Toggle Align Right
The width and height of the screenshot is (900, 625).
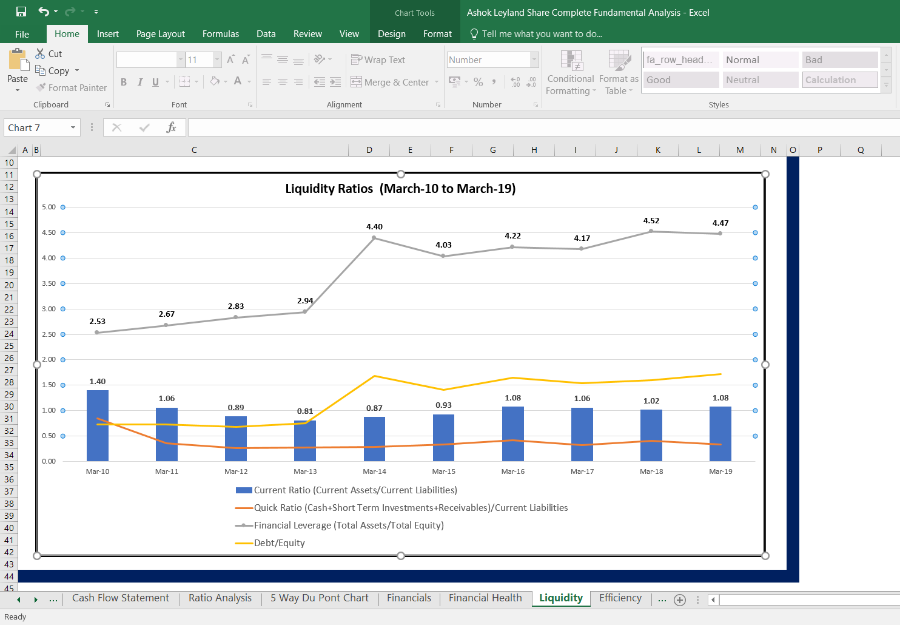298,82
